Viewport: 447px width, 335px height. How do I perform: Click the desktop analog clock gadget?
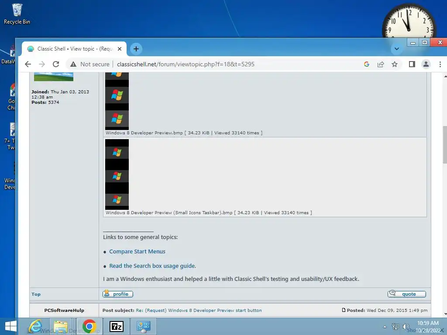click(408, 22)
